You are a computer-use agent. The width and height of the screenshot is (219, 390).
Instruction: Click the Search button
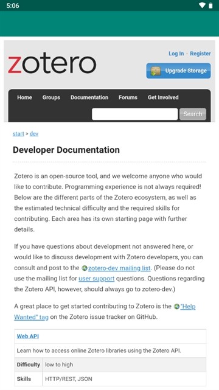[x=193, y=114]
